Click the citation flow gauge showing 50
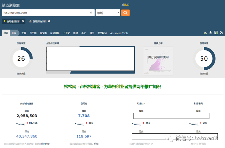 click(x=204, y=59)
